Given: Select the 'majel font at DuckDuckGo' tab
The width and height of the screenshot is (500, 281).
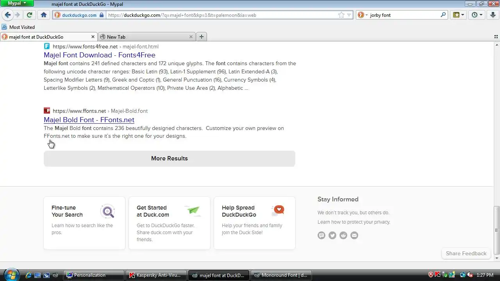Looking at the screenshot, I should tap(49, 37).
